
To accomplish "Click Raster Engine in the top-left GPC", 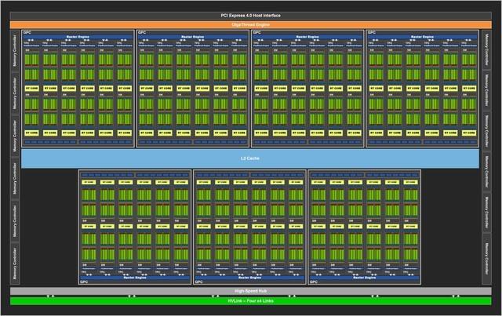I will 76,35.
